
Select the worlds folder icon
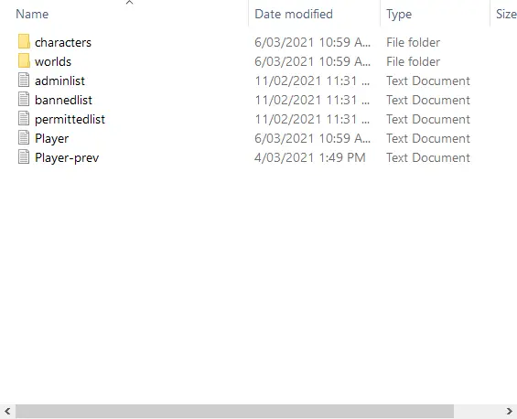[x=24, y=61]
